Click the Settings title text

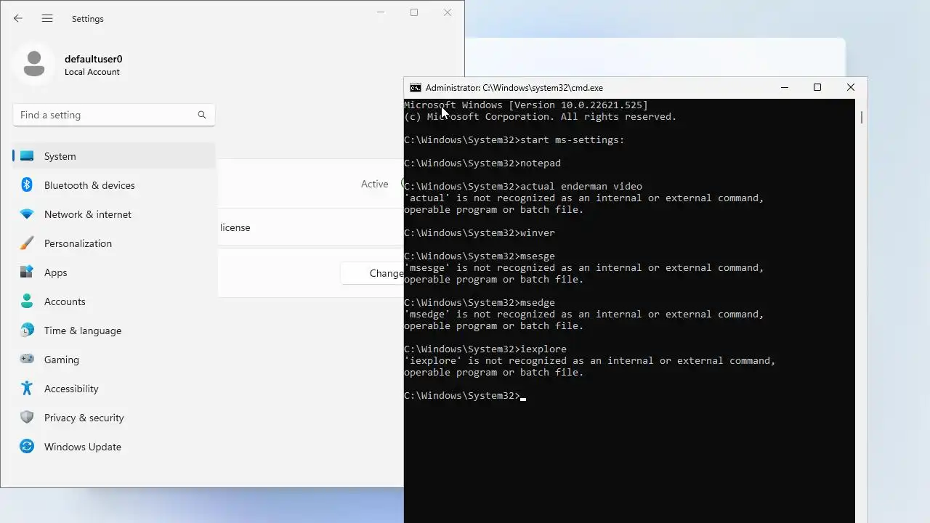88,19
